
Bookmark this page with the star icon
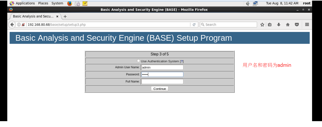tap(262, 25)
